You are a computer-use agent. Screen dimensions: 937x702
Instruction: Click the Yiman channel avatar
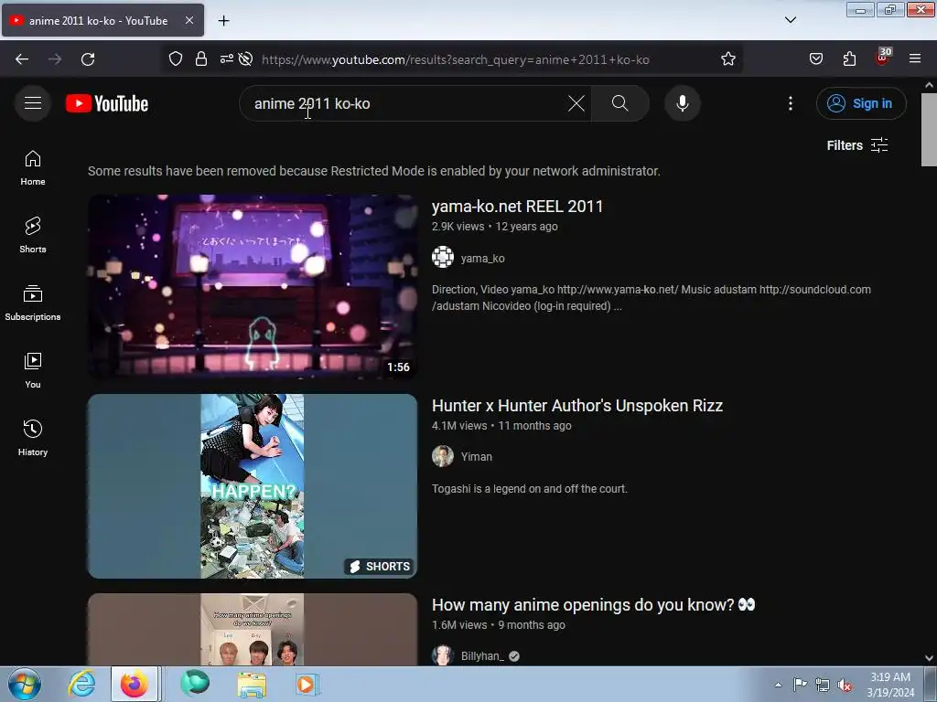click(443, 456)
